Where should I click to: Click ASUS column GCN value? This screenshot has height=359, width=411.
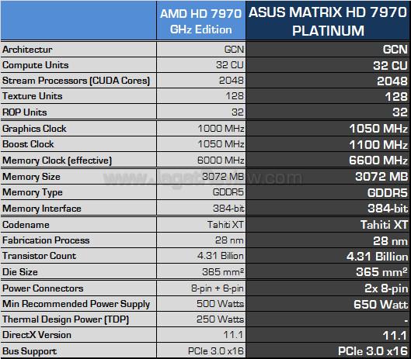[395, 50]
